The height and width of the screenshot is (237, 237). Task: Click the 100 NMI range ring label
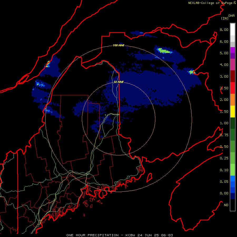118,45
